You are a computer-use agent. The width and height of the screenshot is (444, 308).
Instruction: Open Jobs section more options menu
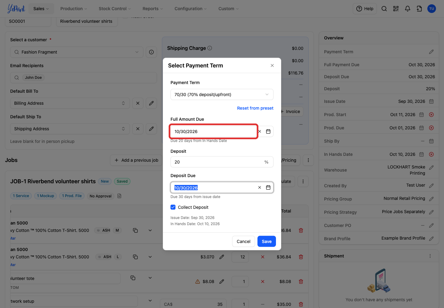click(308, 160)
